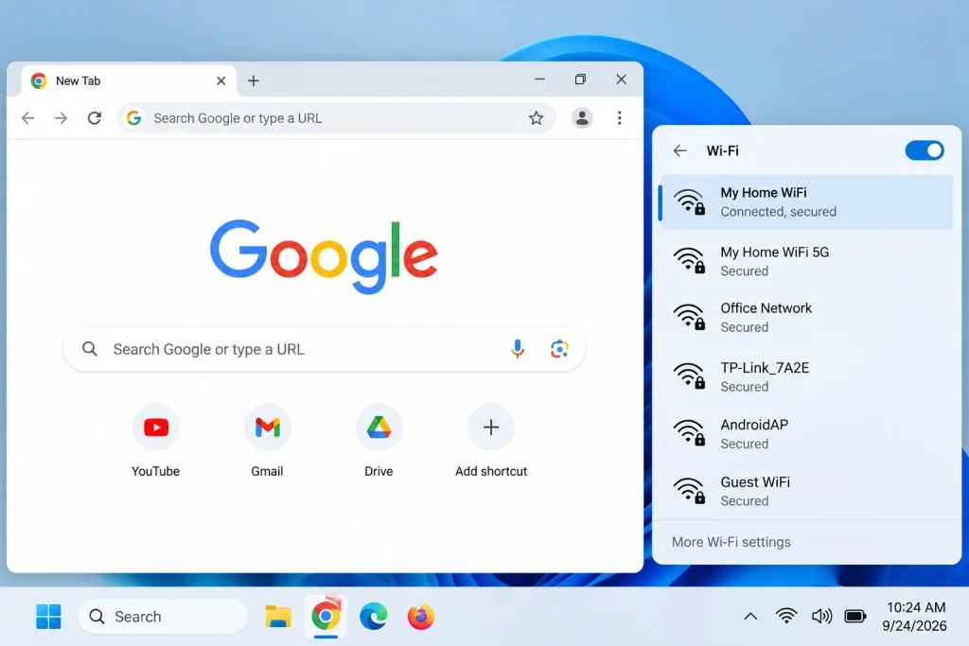Open the Gmail shortcut
Image resolution: width=969 pixels, height=646 pixels.
pyautogui.click(x=267, y=441)
